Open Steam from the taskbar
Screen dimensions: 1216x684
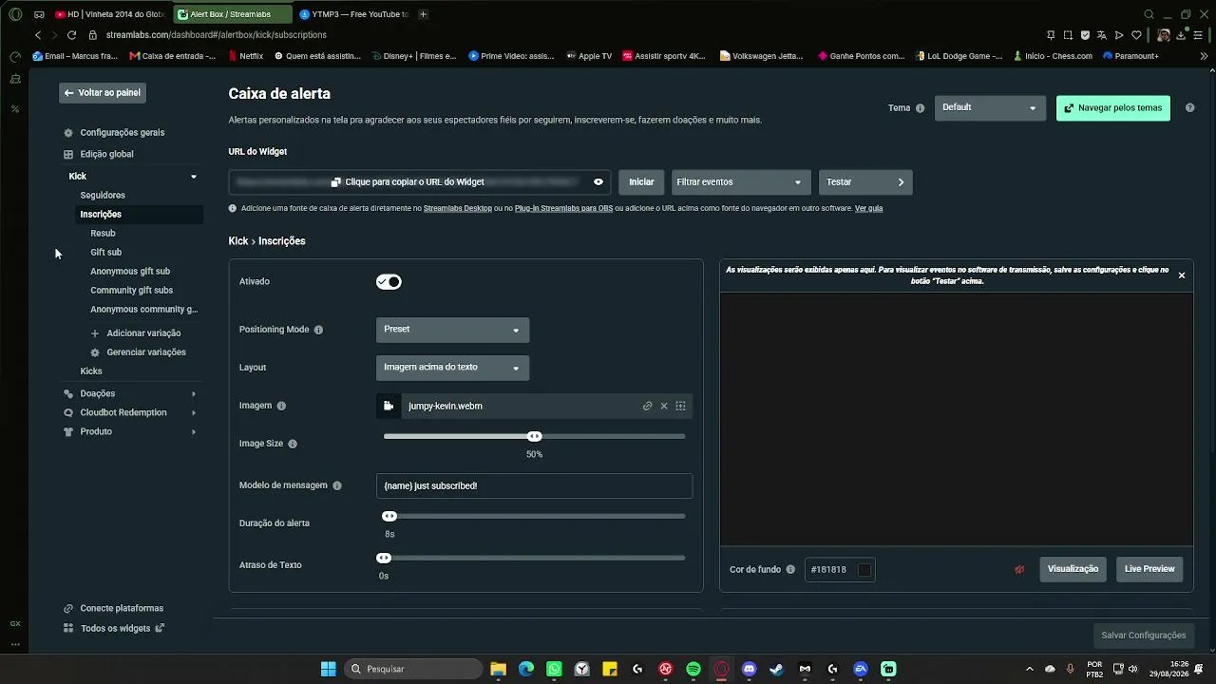point(776,669)
